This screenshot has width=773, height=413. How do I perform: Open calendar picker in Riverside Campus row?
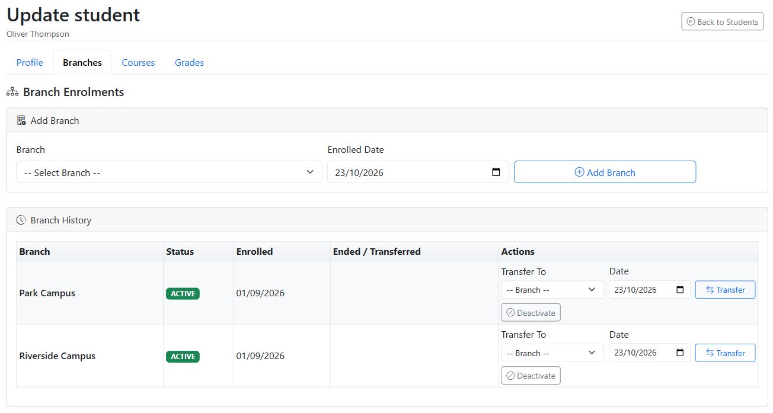[680, 353]
